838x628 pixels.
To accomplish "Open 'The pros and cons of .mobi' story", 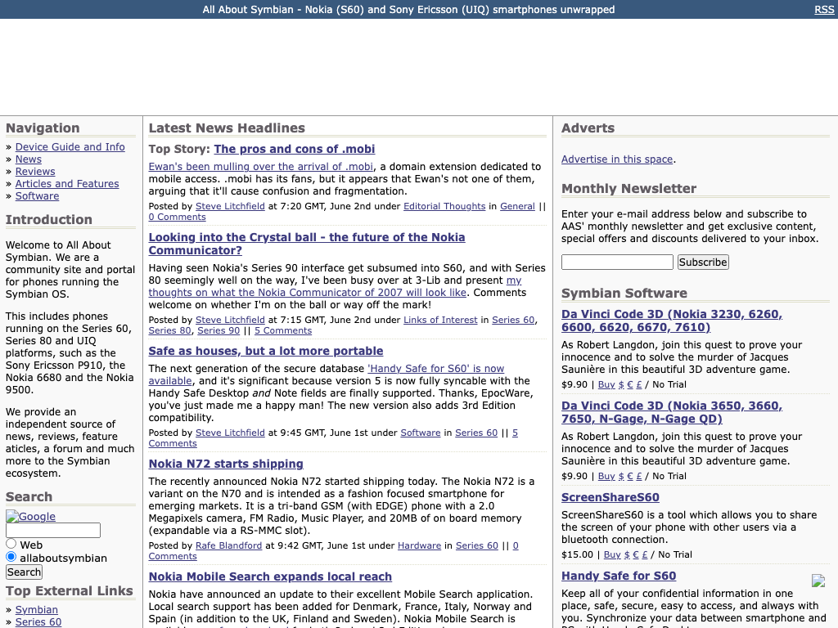I will coord(295,149).
